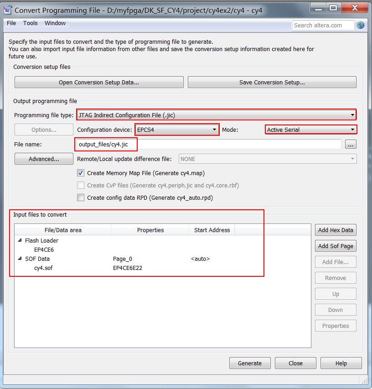The width and height of the screenshot is (372, 389).
Task: Open the Mode Active Serial dropdown
Action: [310, 130]
